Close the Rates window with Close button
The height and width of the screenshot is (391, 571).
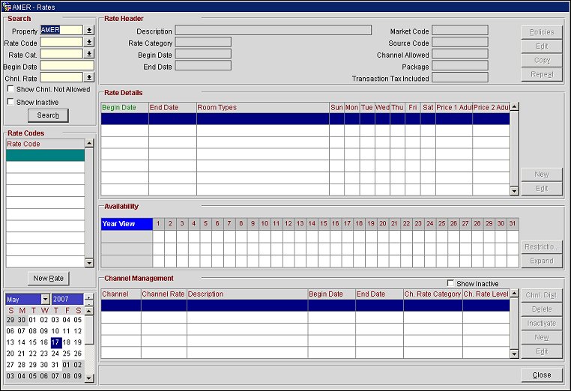tap(541, 375)
